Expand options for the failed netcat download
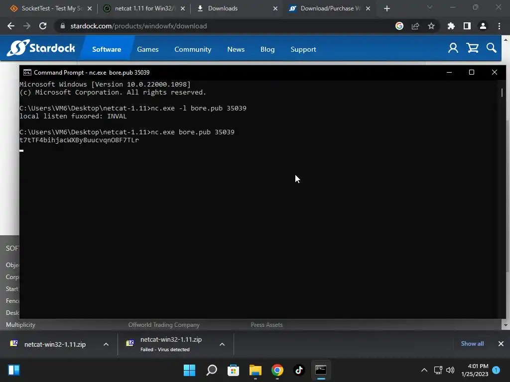Image resolution: width=510 pixels, height=382 pixels. click(222, 344)
